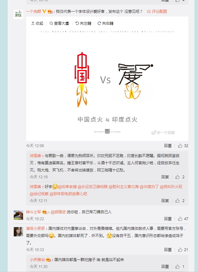This screenshot has height=272, width=198.
Task: Rotate image left with 向左转
Action: [x=83, y=23]
